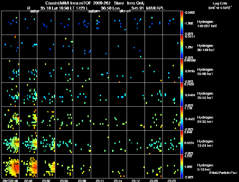Select the colorbar midpoint 0.4124
The height and width of the screenshot is (182, 239).
(x=189, y=143)
